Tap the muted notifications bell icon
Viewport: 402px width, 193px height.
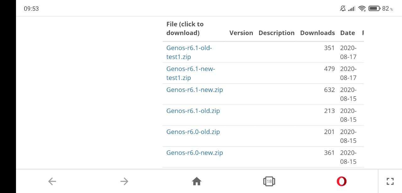pyautogui.click(x=343, y=8)
